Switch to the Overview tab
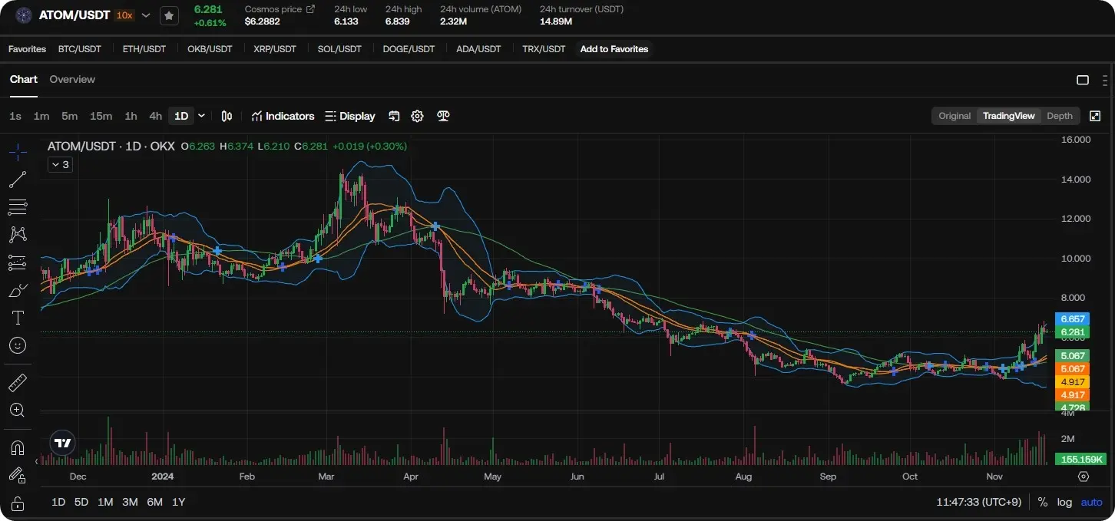This screenshot has width=1115, height=521. 72,80
